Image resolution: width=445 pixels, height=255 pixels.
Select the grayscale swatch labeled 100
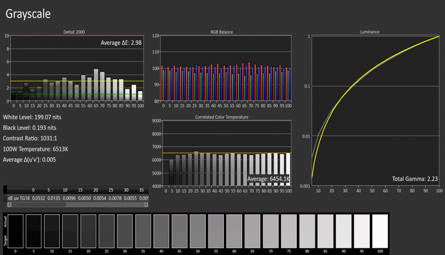coord(380,231)
